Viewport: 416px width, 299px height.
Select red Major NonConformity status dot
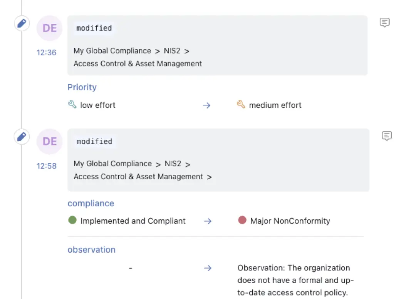coord(242,220)
